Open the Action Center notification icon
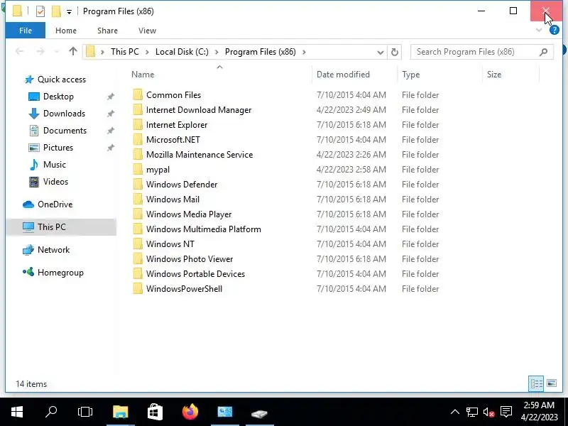Viewport: 568px width, 426px height. (x=506, y=412)
